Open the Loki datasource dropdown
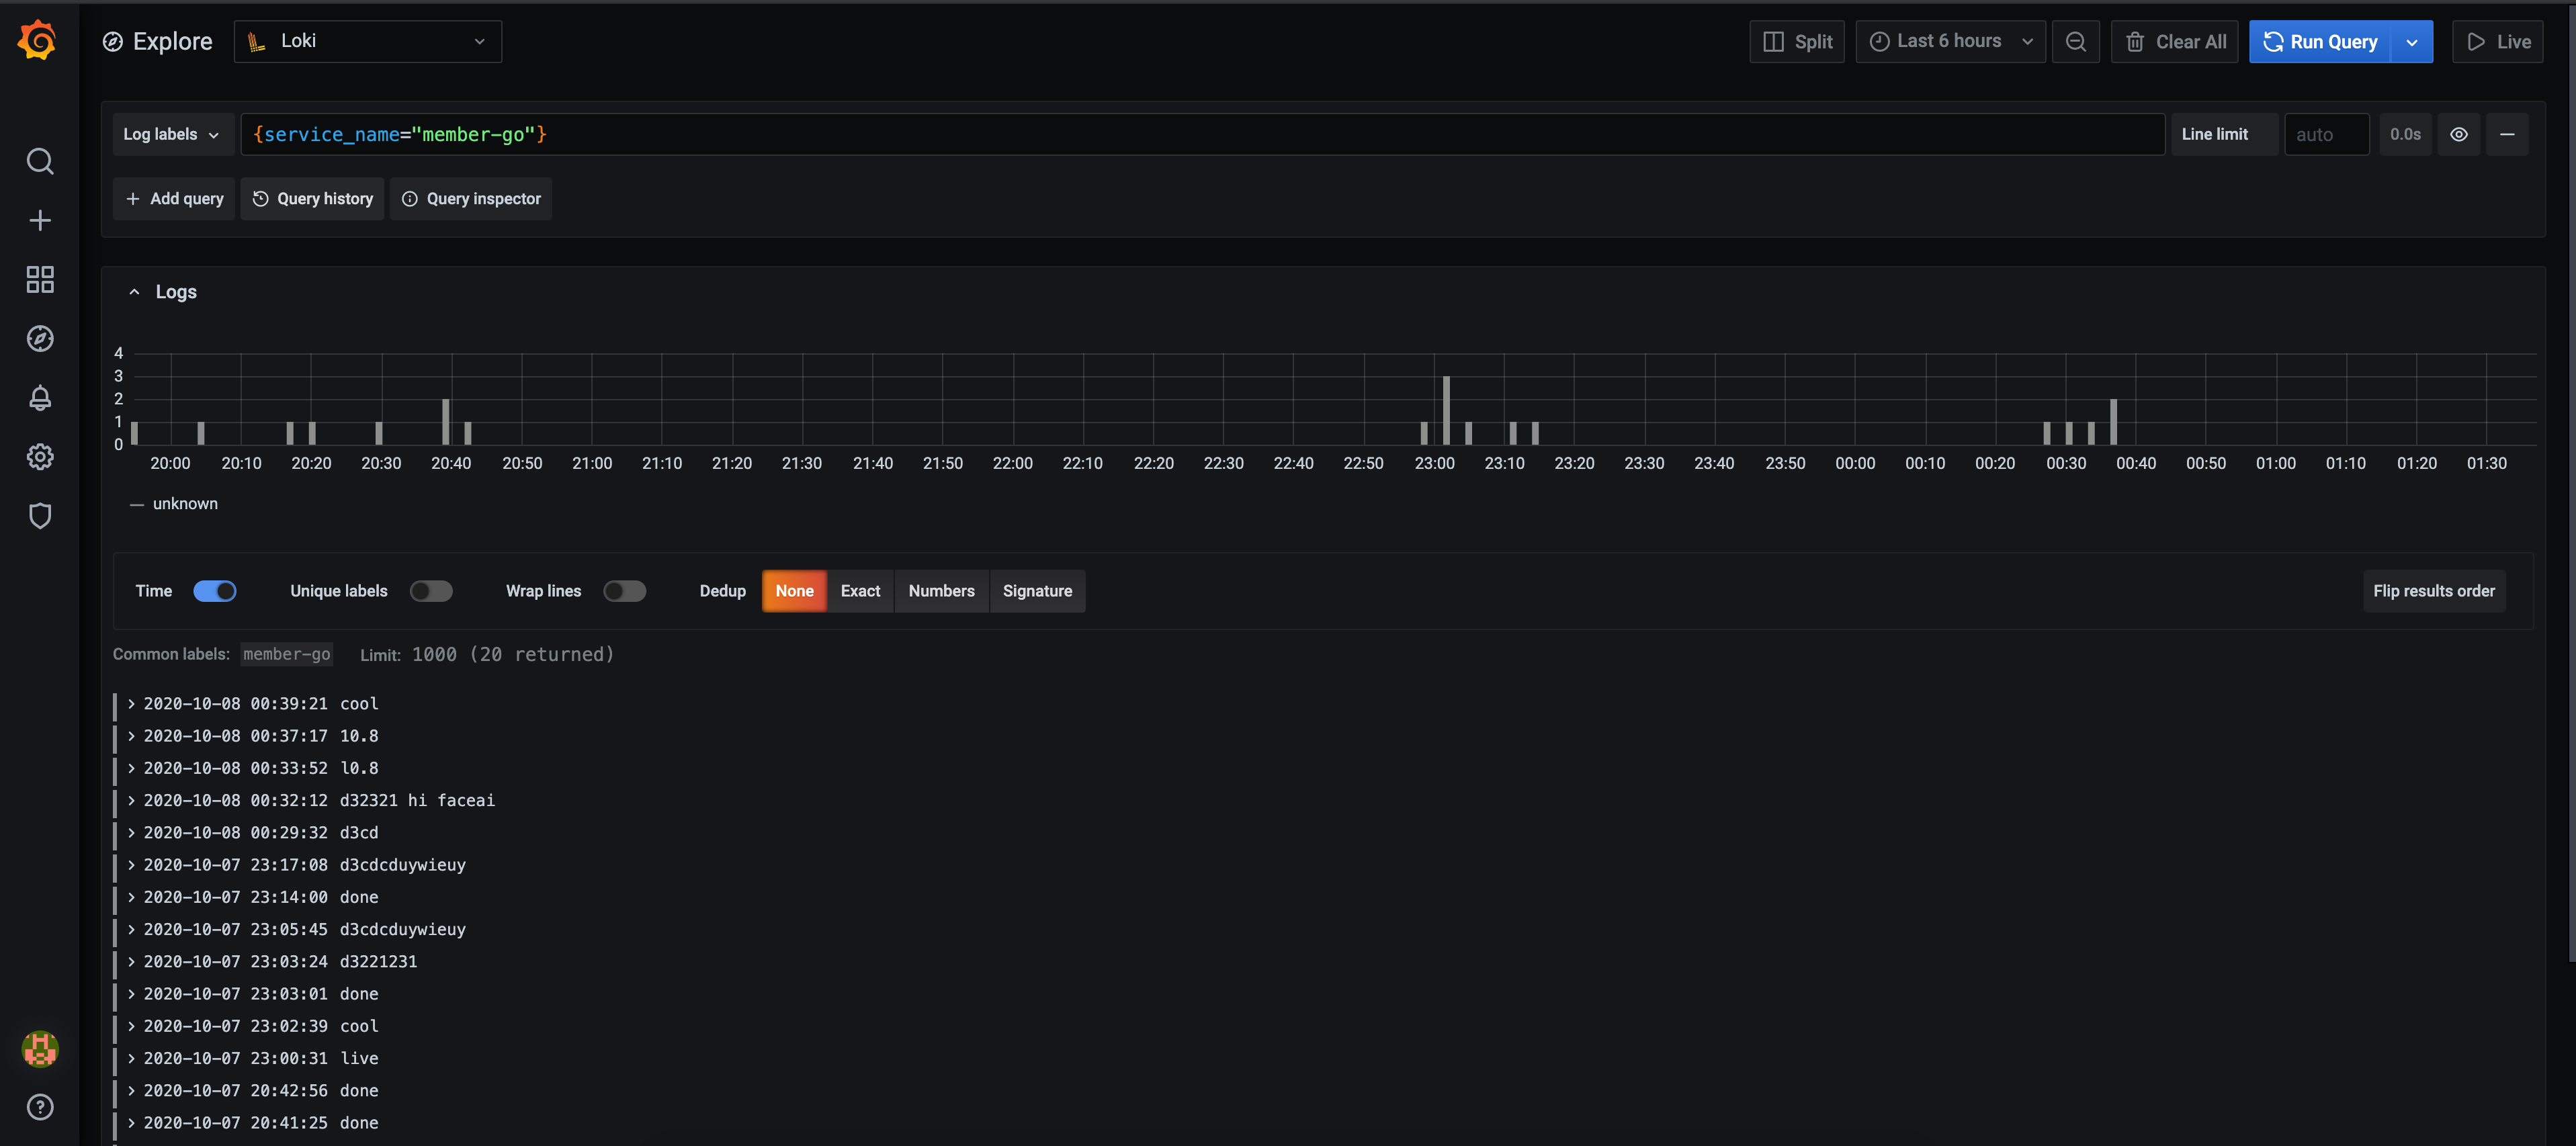The height and width of the screenshot is (1146, 2576). point(368,42)
